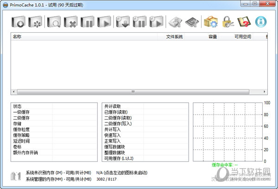
Task: Click the 系统管理的内存(MM) label
Action: [x=58, y=179]
